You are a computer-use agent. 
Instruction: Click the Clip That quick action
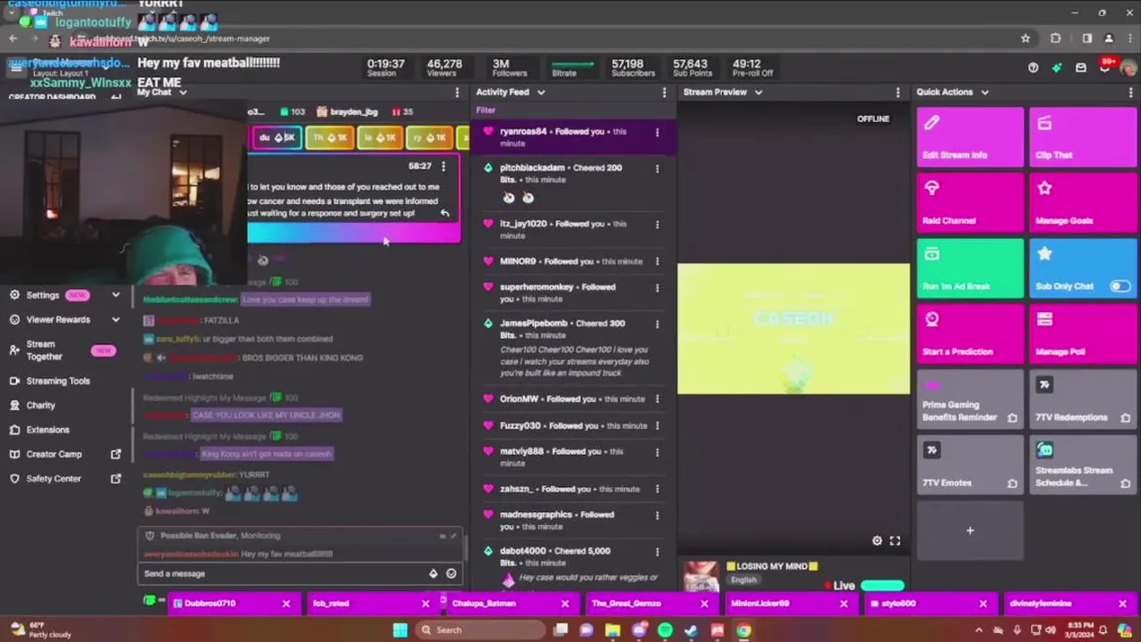tap(1082, 136)
